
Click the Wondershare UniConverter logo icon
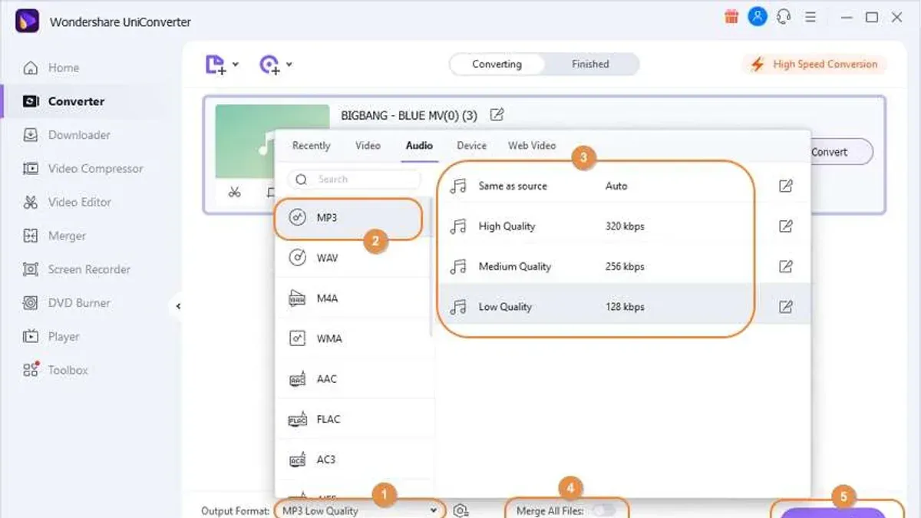[x=27, y=21]
